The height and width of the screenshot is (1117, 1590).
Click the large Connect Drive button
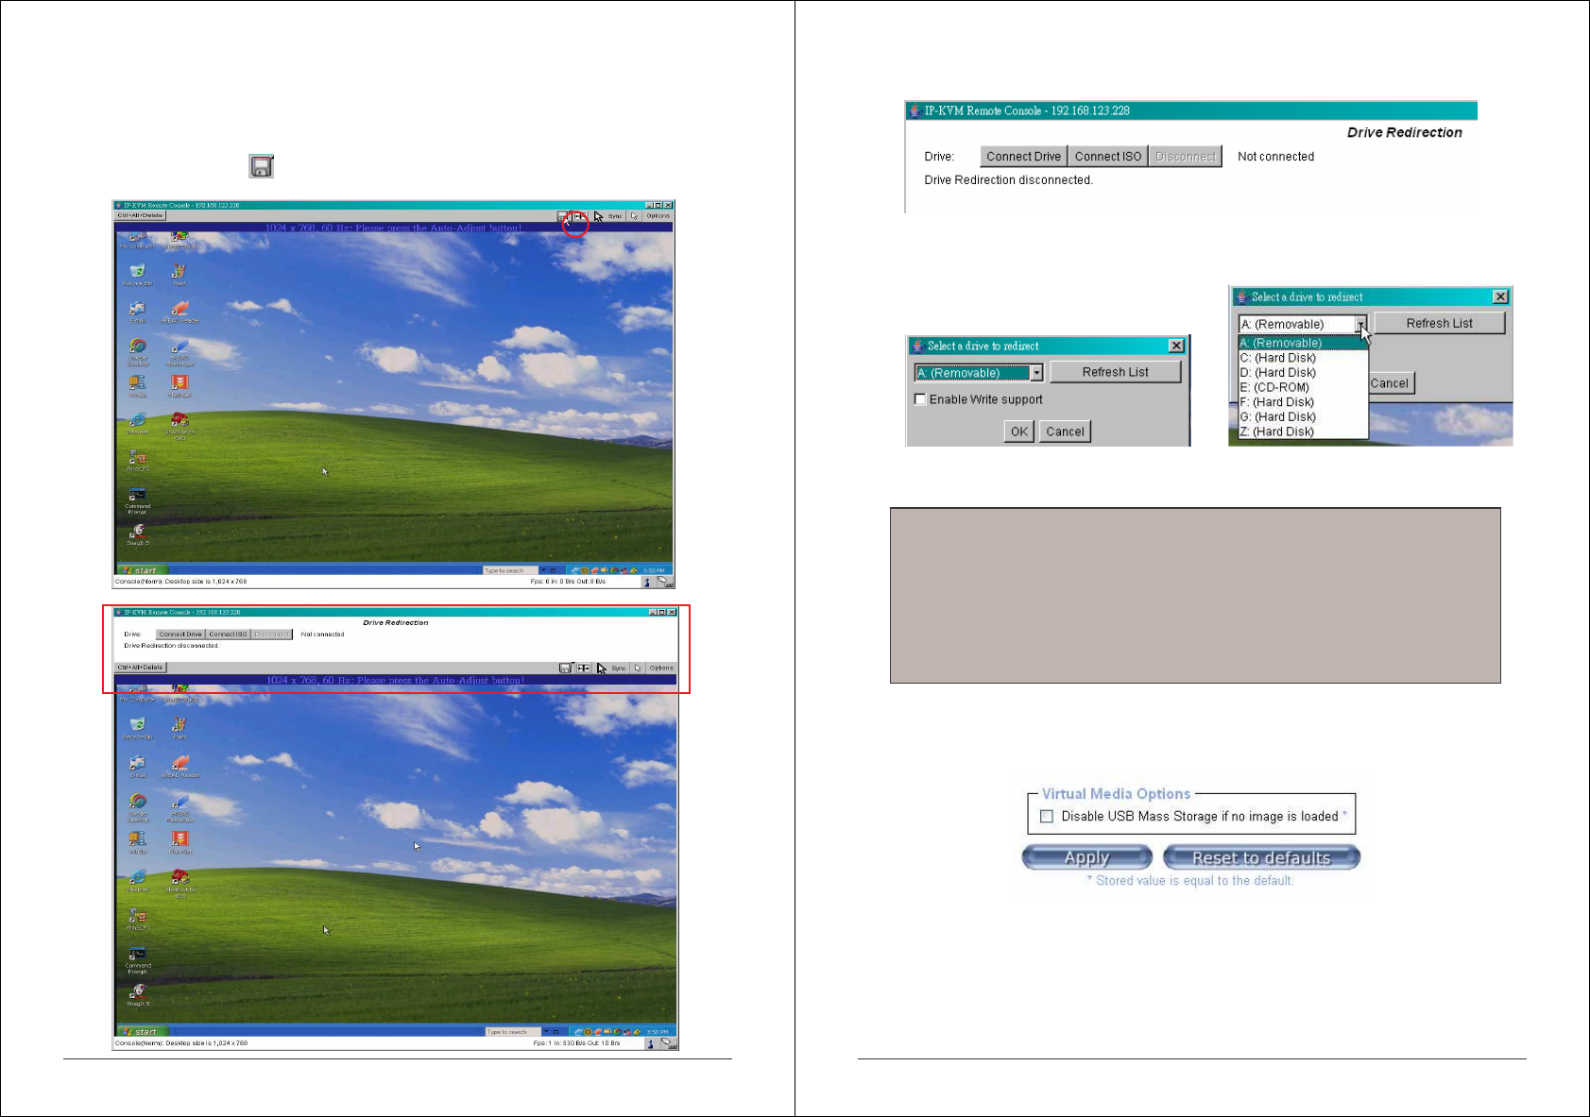[x=1023, y=157]
